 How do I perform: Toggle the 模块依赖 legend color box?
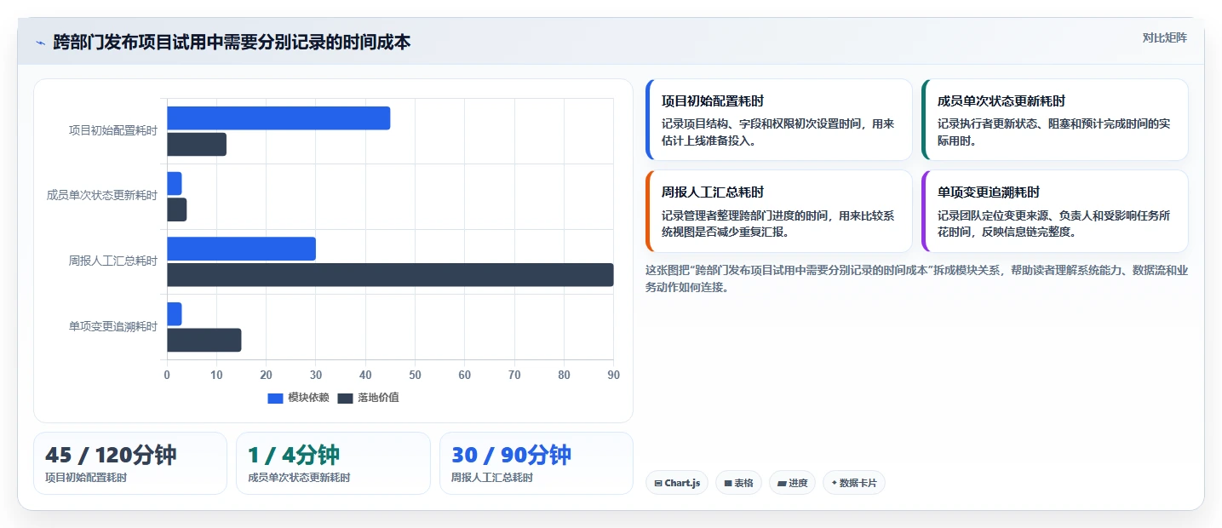pyautogui.click(x=275, y=398)
